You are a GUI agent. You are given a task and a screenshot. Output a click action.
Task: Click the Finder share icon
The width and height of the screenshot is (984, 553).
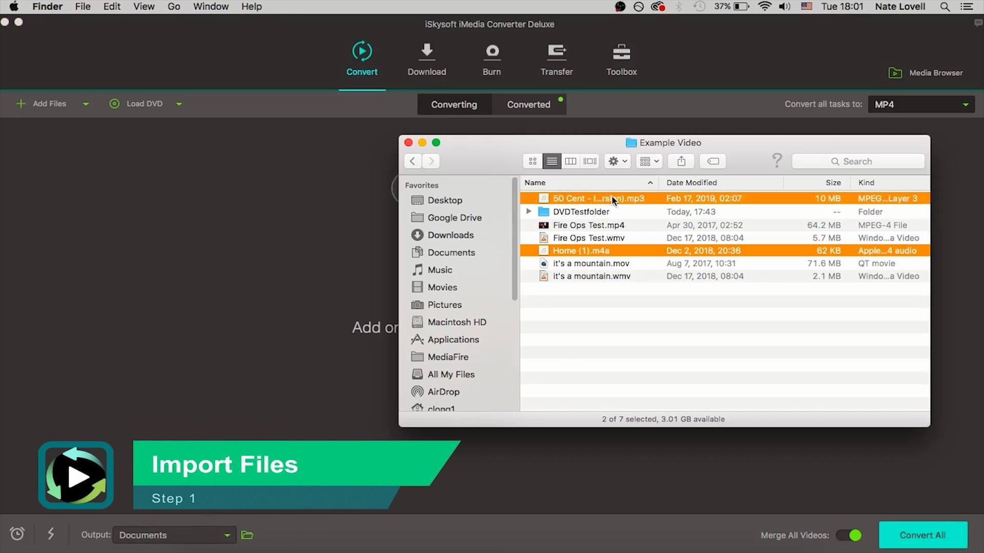[681, 161]
